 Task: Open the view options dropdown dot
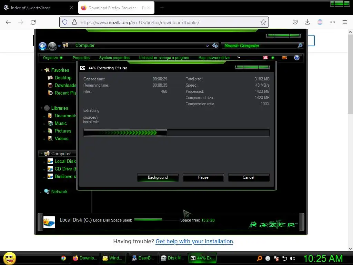273,58
